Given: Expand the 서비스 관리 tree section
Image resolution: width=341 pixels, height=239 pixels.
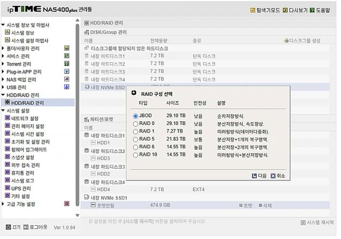Looking at the screenshot, I should point(3,56).
